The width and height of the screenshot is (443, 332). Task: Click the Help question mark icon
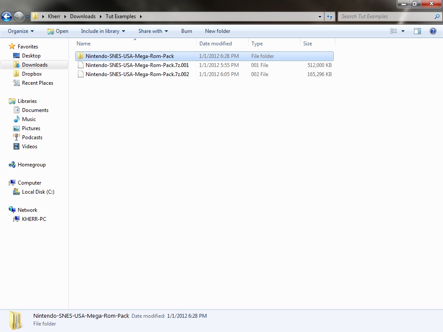click(x=433, y=31)
